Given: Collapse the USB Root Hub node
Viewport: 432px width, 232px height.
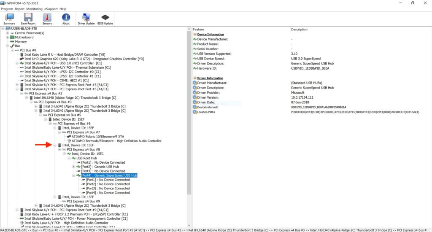Looking at the screenshot, I should pos(69,158).
